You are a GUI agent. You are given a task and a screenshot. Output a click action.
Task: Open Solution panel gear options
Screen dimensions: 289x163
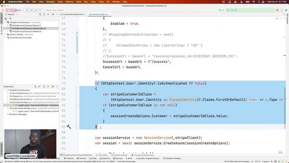click(53, 14)
